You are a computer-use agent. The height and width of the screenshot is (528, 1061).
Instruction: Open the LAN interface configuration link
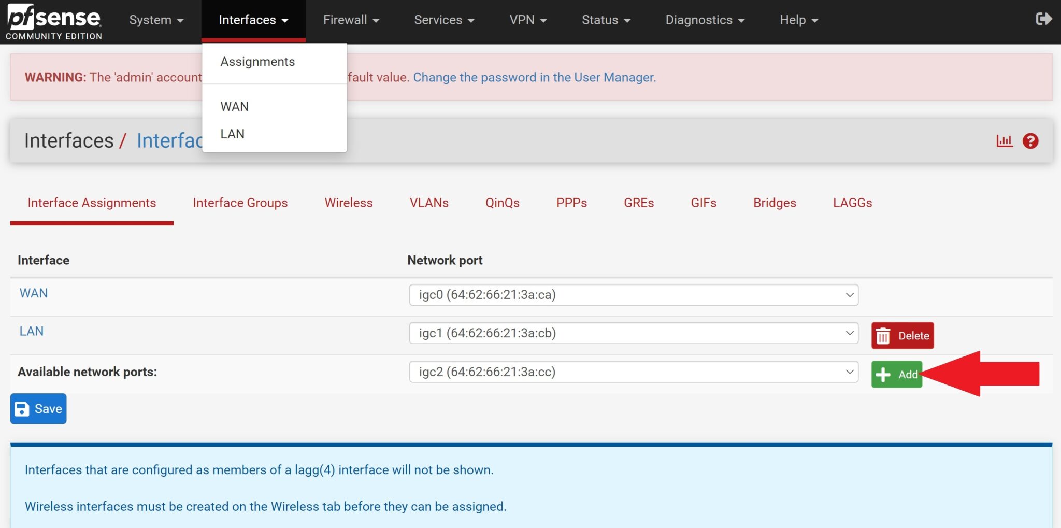[31, 331]
